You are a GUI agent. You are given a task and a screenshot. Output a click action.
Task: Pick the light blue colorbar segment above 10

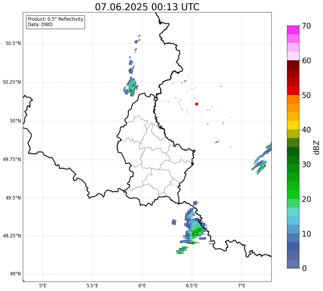[x=293, y=220]
